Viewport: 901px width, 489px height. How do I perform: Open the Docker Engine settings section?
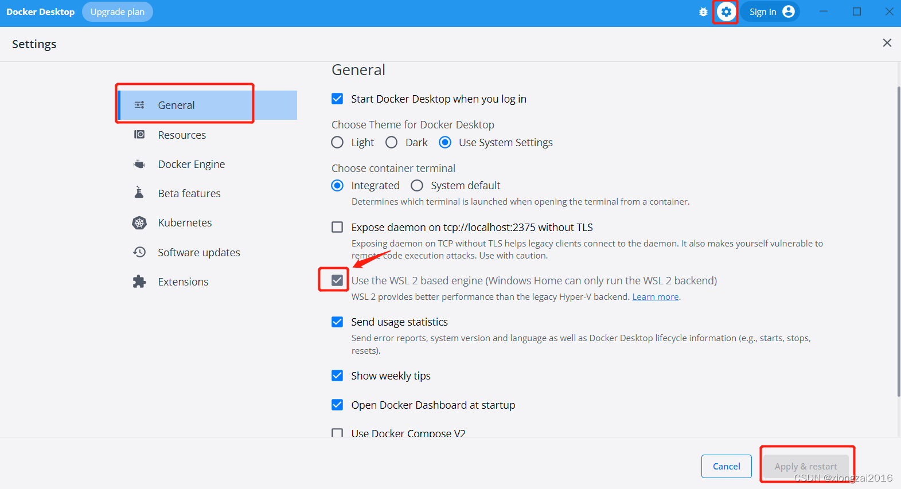[208, 164]
